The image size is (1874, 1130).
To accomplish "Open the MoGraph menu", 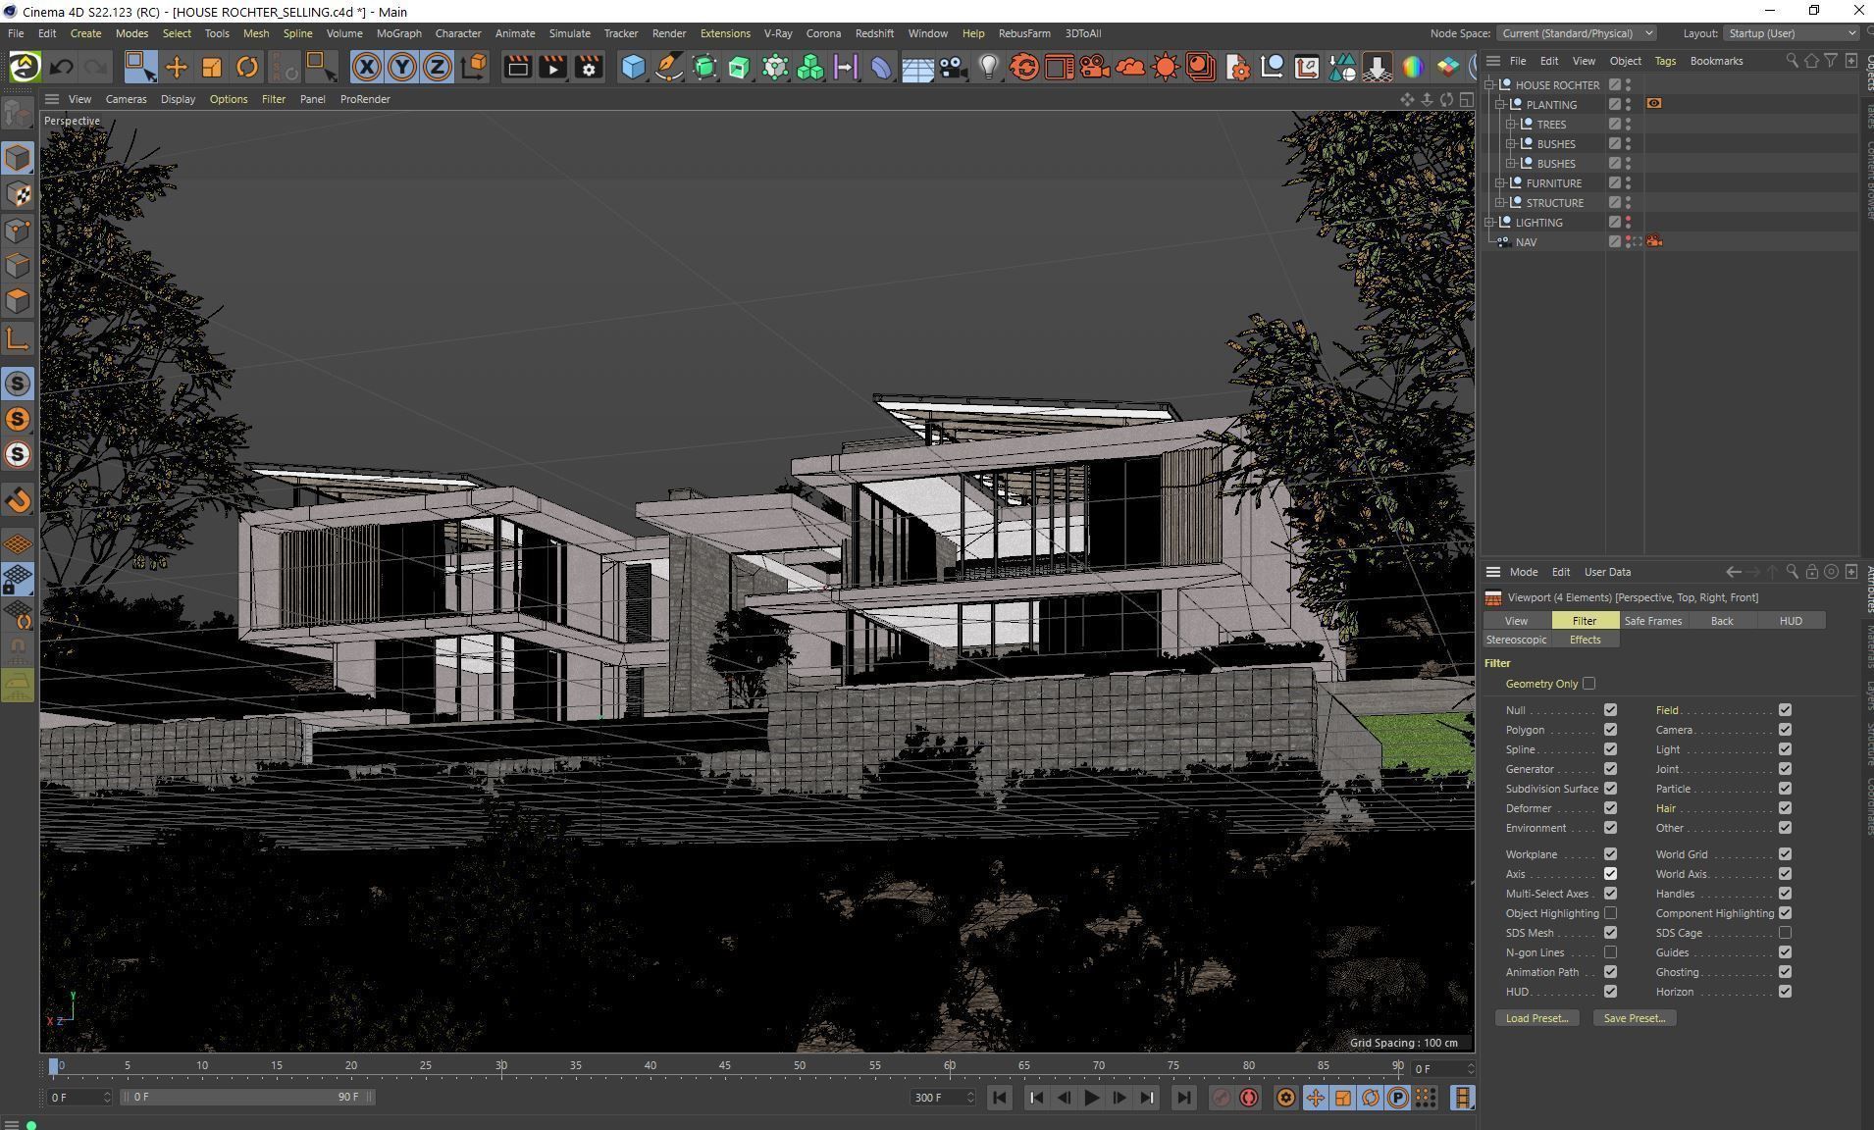I will tap(398, 33).
